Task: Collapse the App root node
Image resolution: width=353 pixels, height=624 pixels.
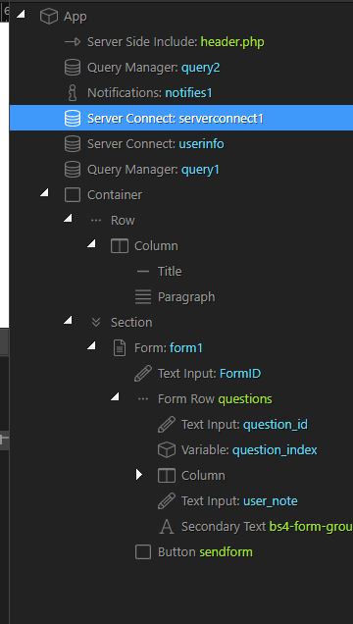Action: click(x=21, y=15)
